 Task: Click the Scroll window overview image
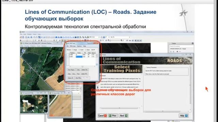34,104
